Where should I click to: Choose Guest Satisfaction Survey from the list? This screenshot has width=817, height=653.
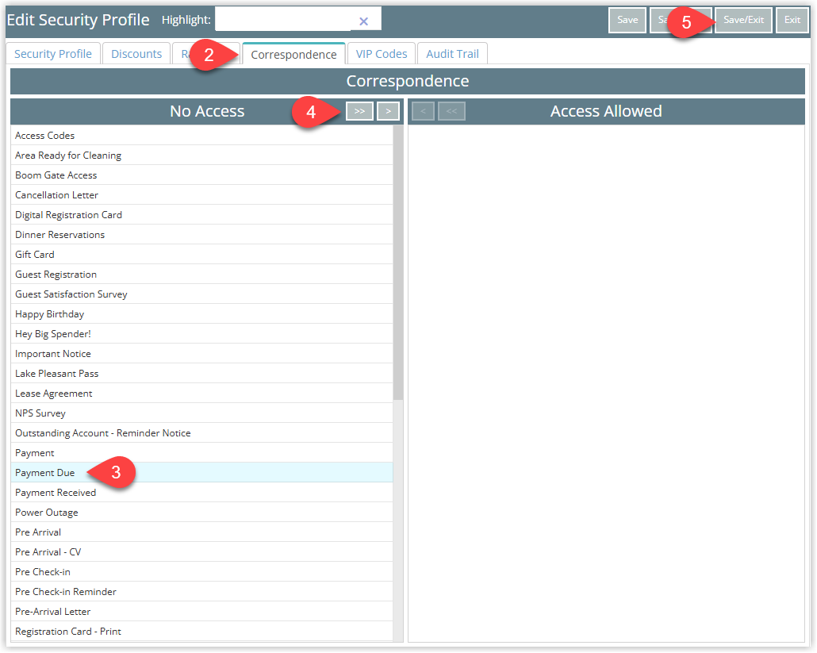pyautogui.click(x=71, y=294)
